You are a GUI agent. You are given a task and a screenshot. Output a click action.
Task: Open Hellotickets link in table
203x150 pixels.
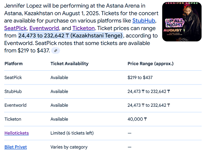(17, 133)
